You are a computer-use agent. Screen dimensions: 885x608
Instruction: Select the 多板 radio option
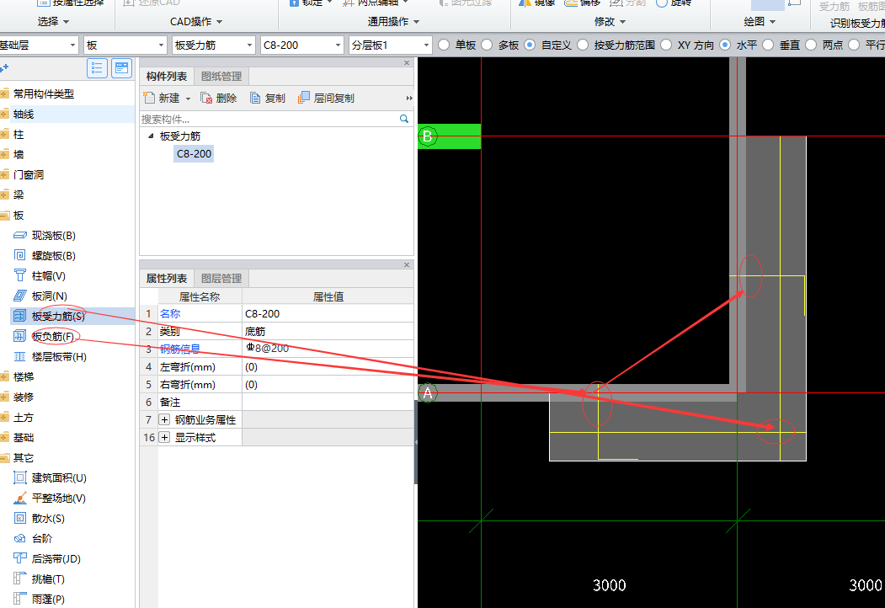[487, 45]
